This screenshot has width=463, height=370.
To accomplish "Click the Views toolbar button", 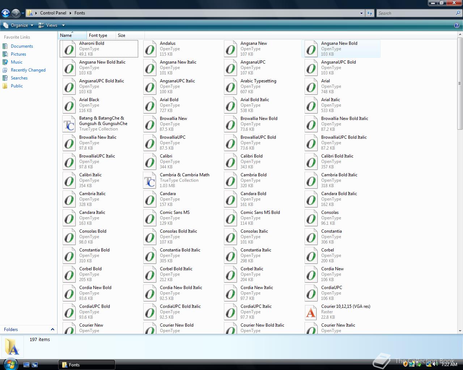I will 48,25.
